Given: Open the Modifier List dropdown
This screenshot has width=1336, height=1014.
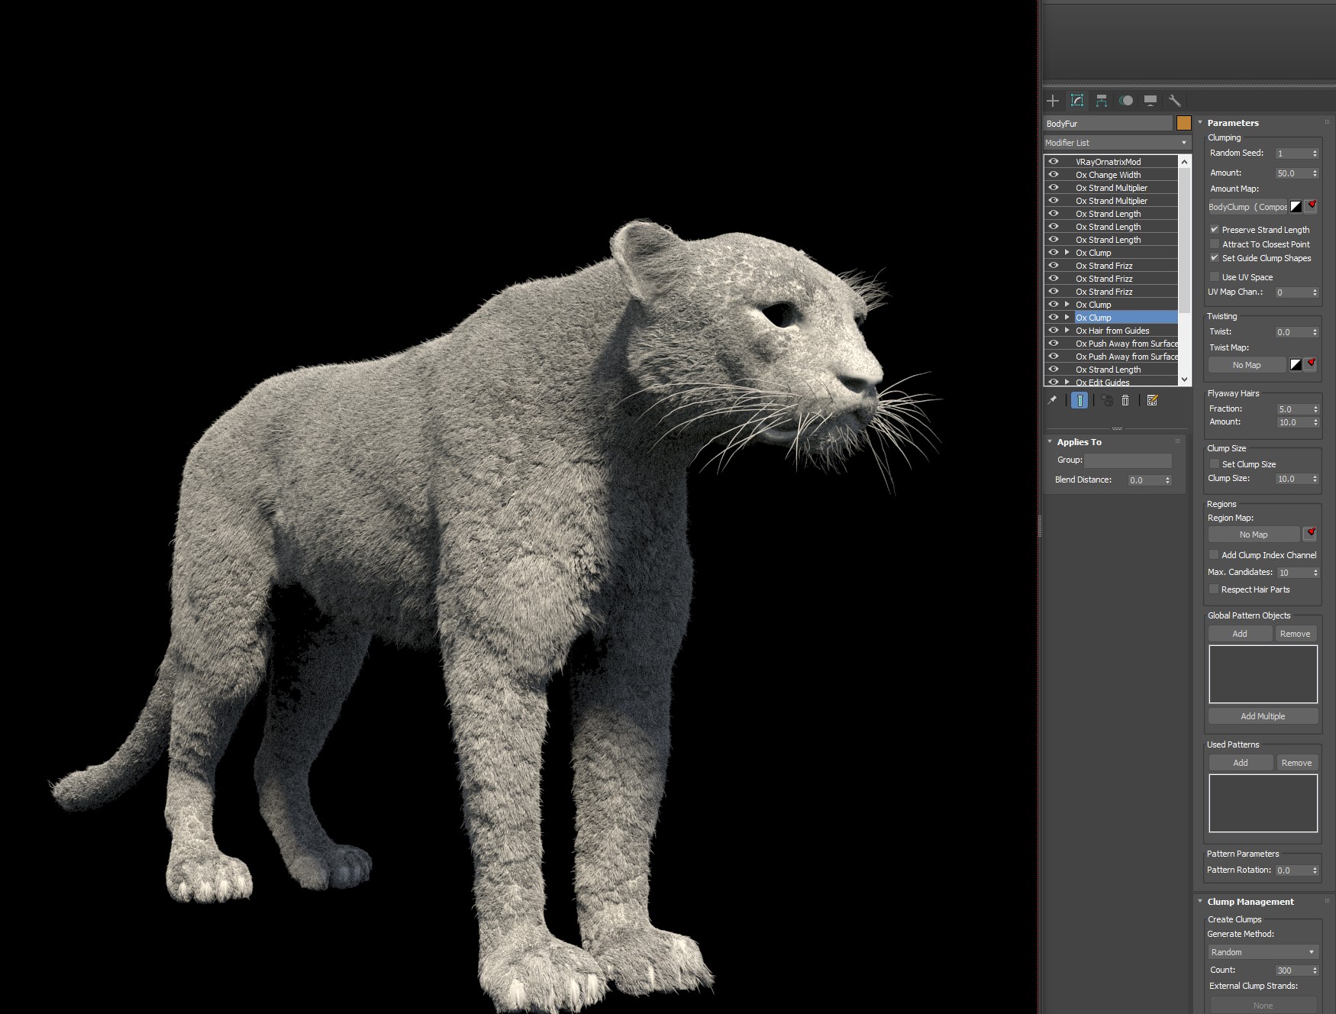Looking at the screenshot, I should pyautogui.click(x=1117, y=143).
